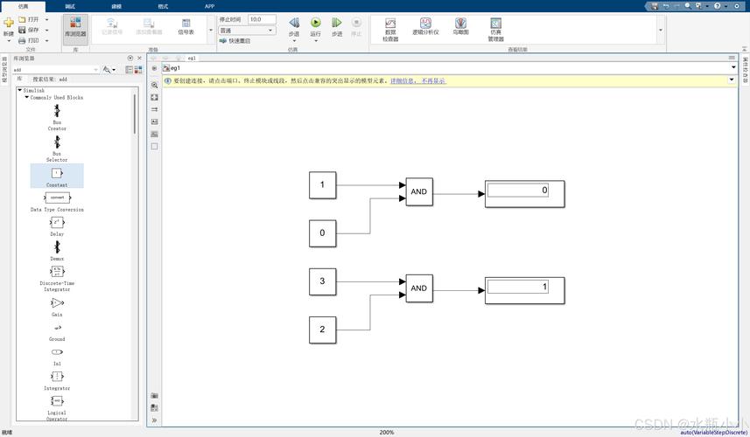
Task: Click the Stop Time (停止时间) input field
Action: coord(261,18)
